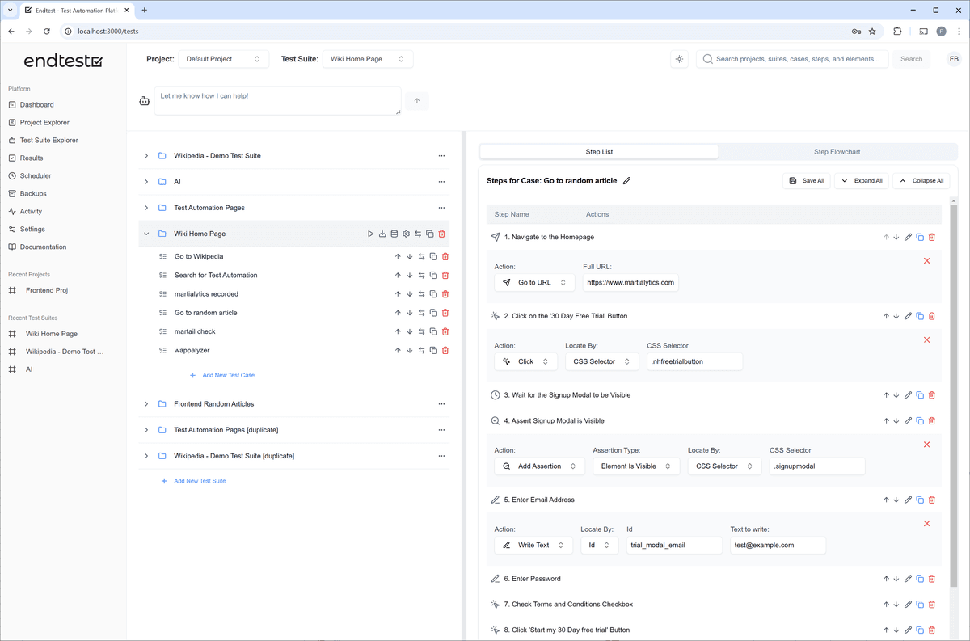
Task: Duplicate the Go to Wikipedia test case
Action: tap(433, 257)
